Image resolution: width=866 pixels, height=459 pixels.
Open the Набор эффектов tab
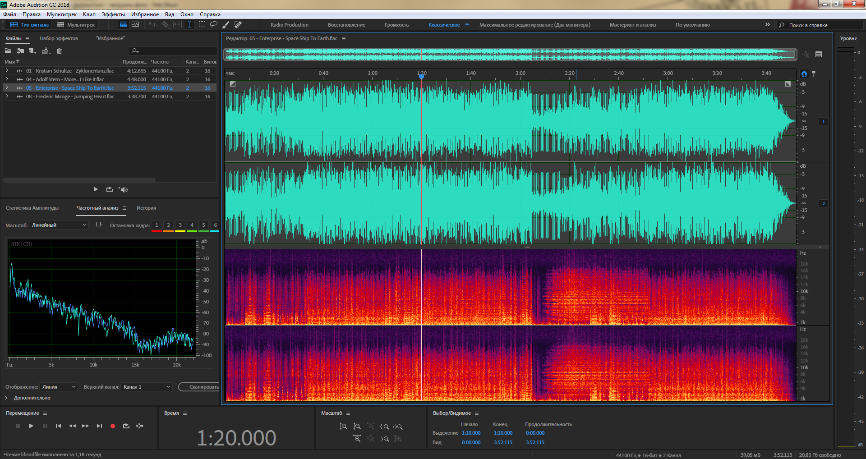pyautogui.click(x=59, y=38)
